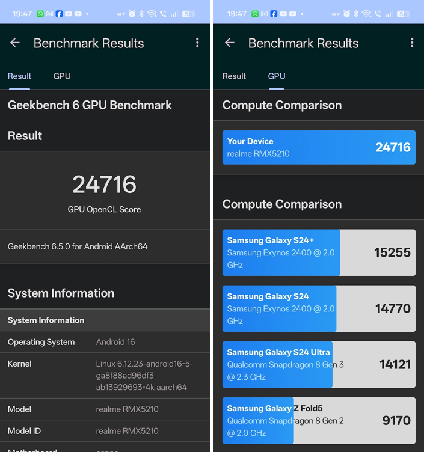Tap alarm clock icon in right status bar
Viewport: 424px width, 452px height.
point(346,14)
